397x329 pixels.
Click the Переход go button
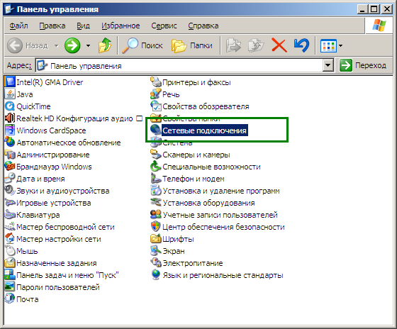[363, 66]
